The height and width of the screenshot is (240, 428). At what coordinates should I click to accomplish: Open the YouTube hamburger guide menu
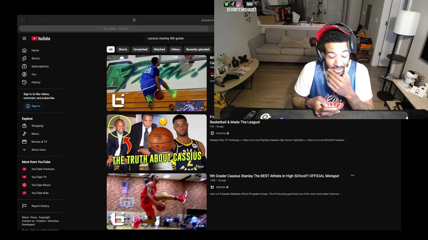pos(24,38)
